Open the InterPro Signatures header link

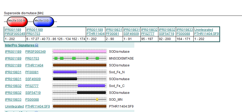coord(20,45)
